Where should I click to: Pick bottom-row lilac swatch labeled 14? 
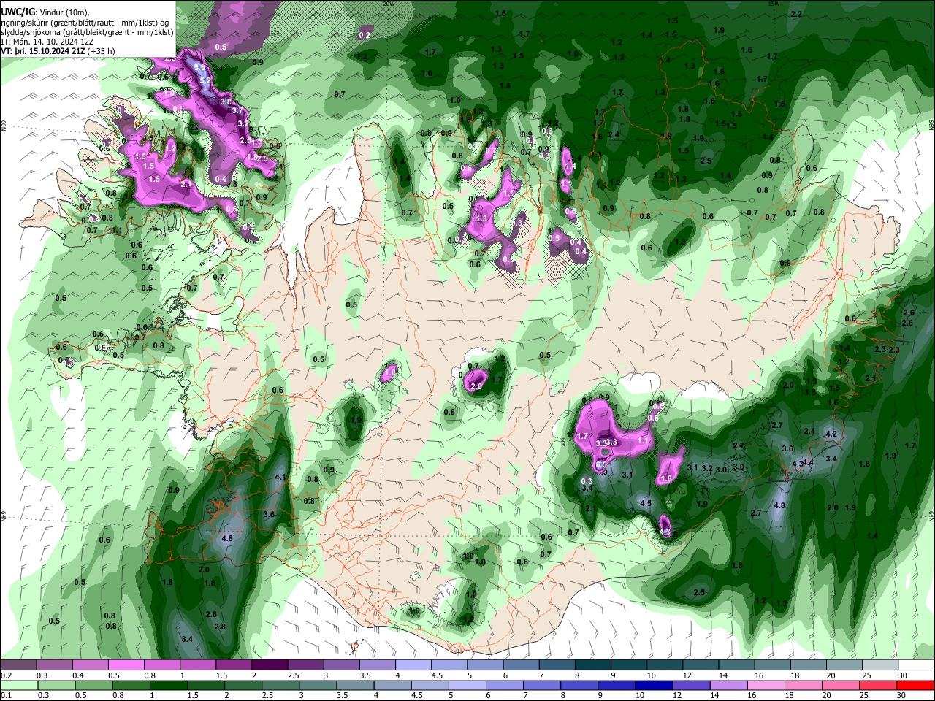coord(729,685)
